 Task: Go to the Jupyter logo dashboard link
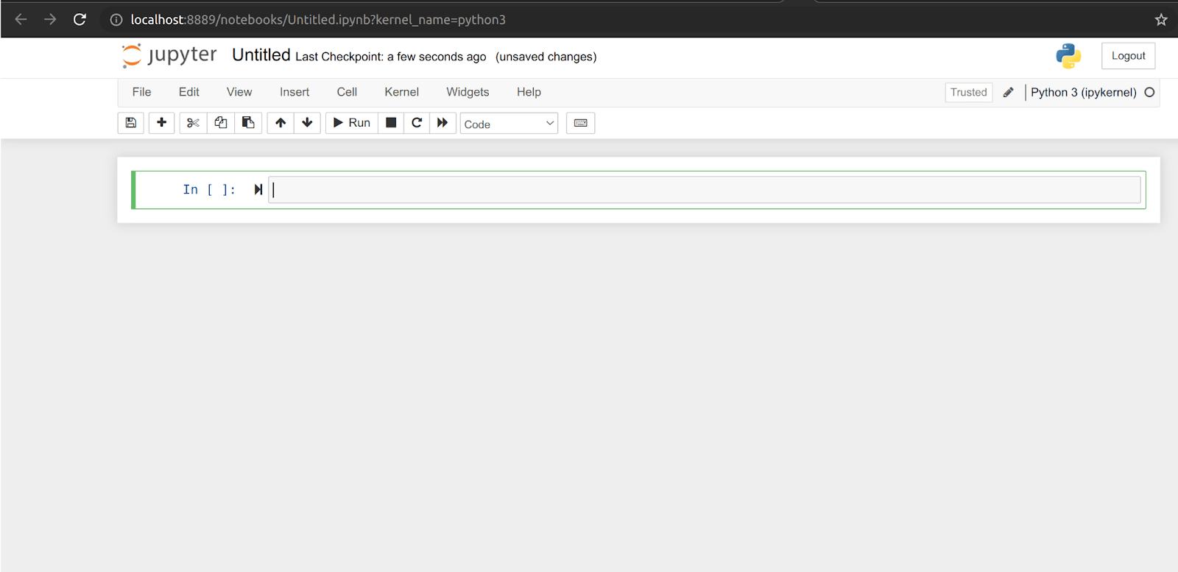pos(169,56)
